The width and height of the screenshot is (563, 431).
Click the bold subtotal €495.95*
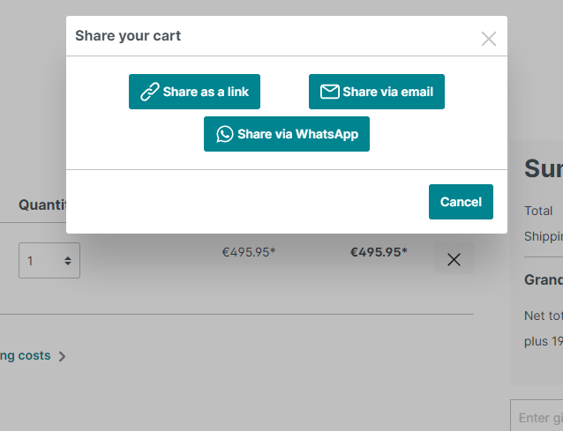(379, 252)
